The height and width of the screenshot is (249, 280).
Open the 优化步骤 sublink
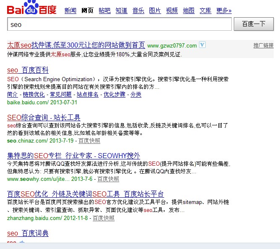click(x=115, y=94)
